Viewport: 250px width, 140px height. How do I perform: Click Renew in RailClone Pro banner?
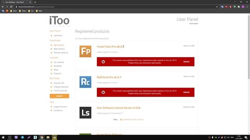click(x=186, y=92)
